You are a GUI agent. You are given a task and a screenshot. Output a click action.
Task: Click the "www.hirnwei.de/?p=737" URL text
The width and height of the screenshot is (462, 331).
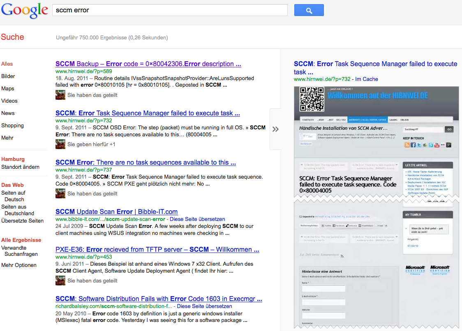pyautogui.click(x=84, y=170)
